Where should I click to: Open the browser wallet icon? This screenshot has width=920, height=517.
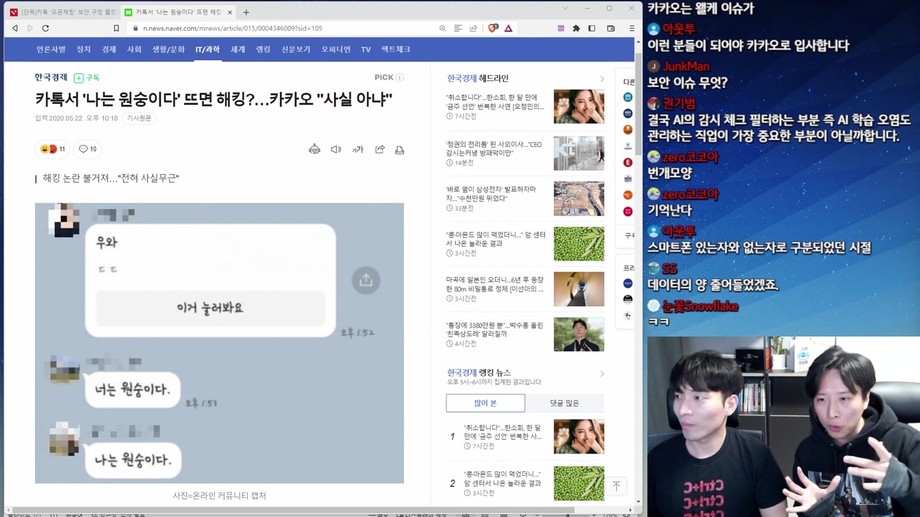click(611, 29)
